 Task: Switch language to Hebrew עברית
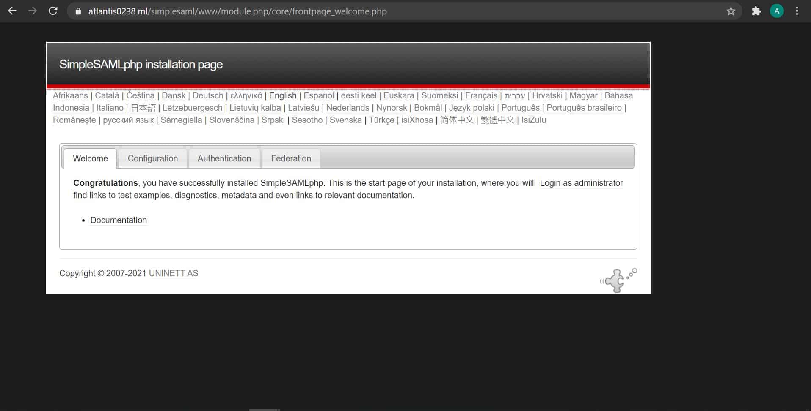[x=515, y=95]
